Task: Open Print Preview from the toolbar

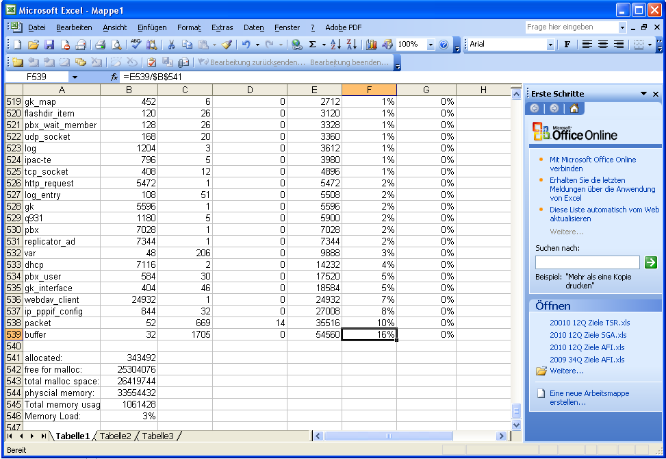Action: [116, 45]
